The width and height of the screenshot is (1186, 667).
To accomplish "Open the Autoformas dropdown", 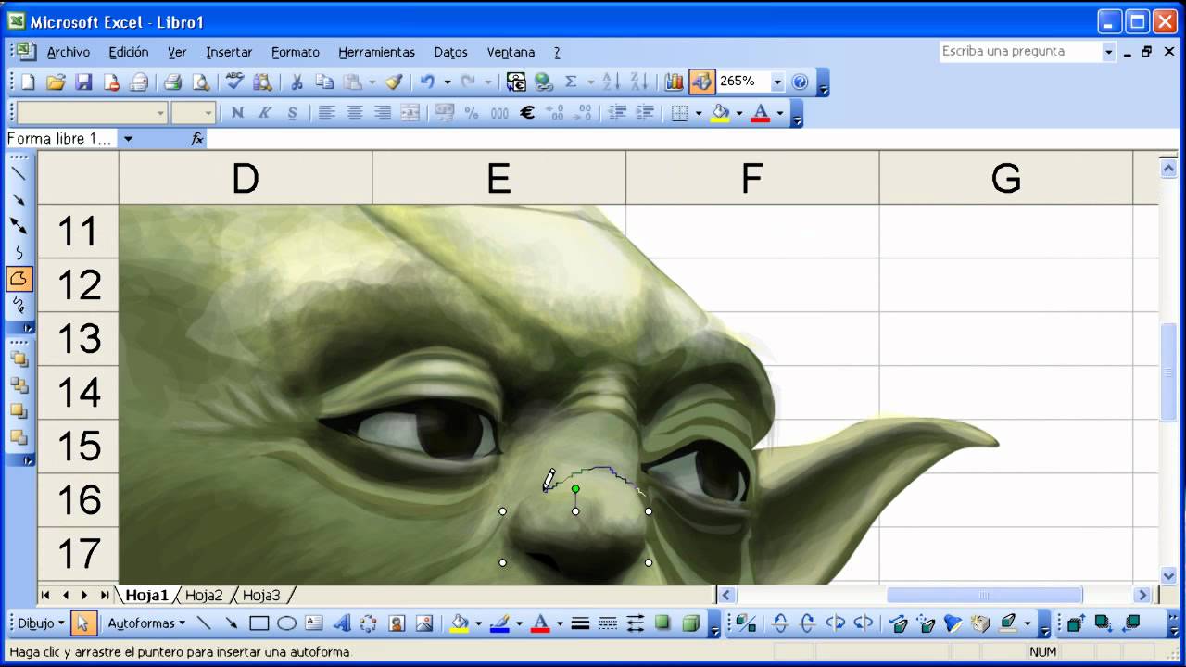I will point(146,623).
